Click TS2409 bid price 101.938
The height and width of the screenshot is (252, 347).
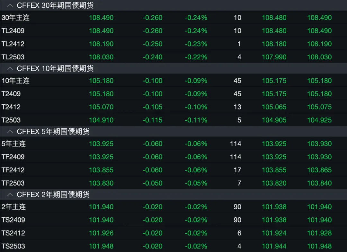274,220
